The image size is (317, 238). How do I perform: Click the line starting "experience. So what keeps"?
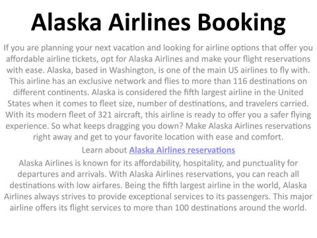158,126
